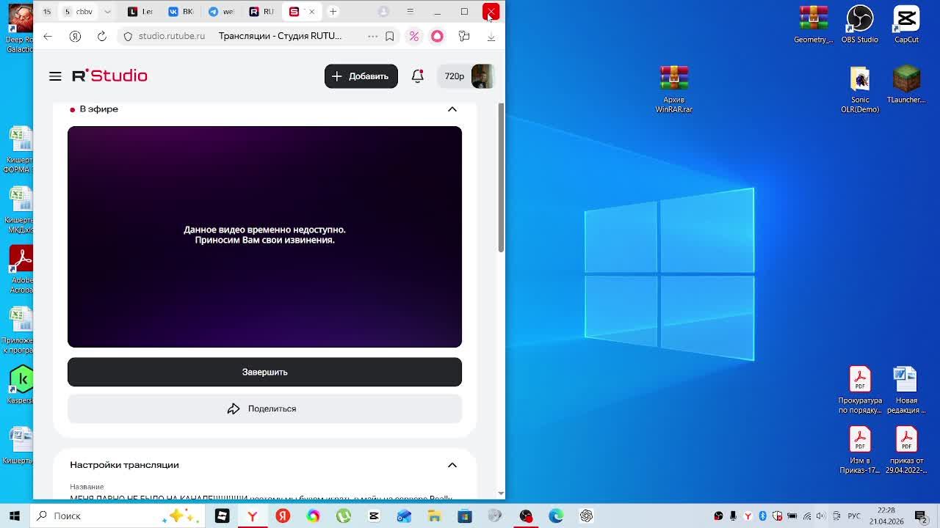Open ChatGPT from the taskbar

tap(586, 516)
